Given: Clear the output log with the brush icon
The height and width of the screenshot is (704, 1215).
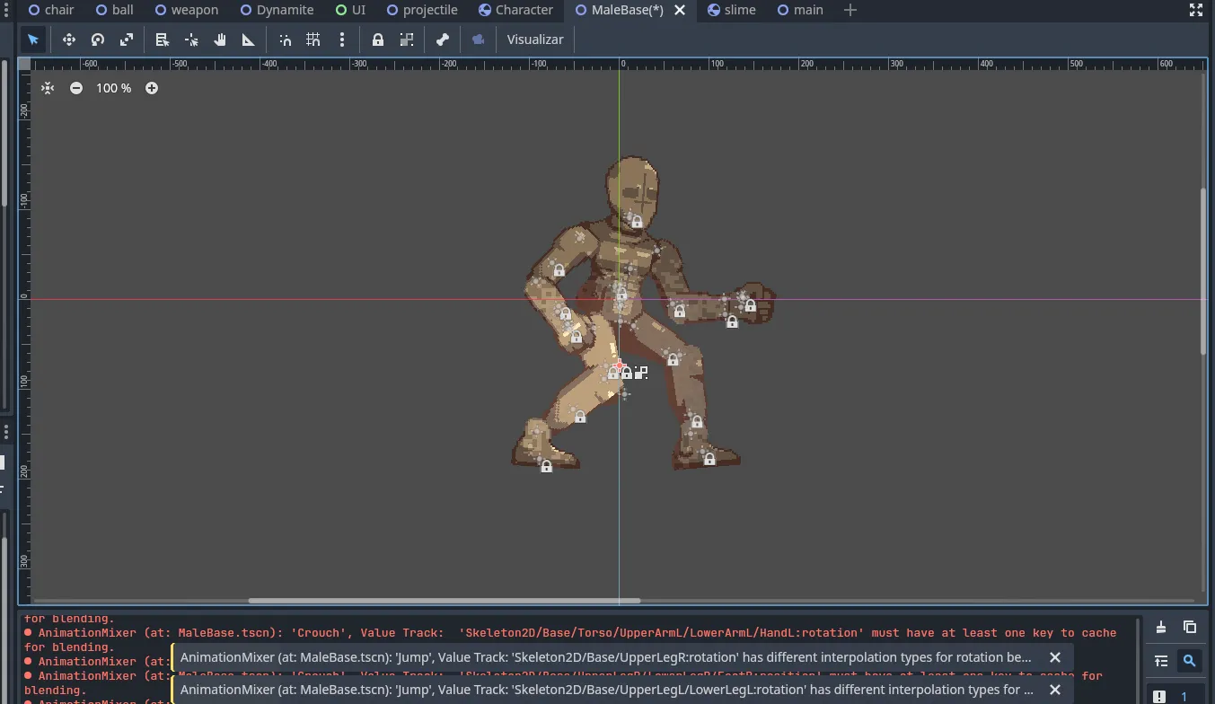Looking at the screenshot, I should click(x=1159, y=627).
